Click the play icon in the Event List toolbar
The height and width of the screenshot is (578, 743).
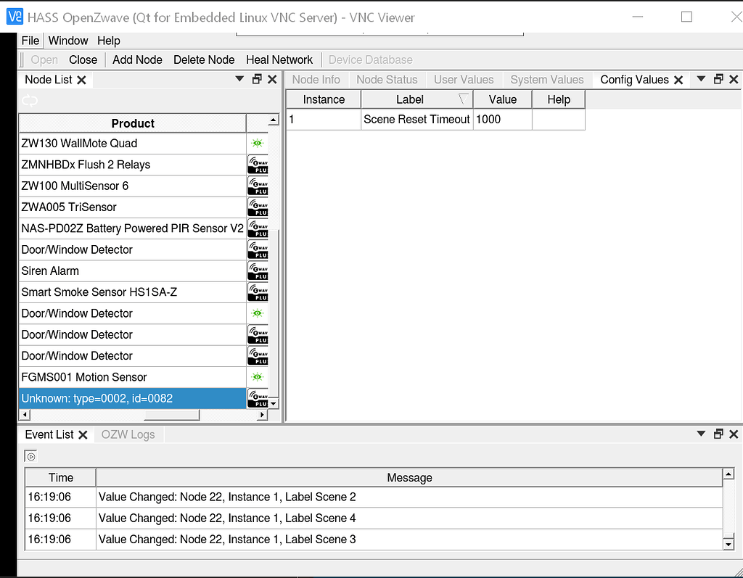pyautogui.click(x=30, y=455)
